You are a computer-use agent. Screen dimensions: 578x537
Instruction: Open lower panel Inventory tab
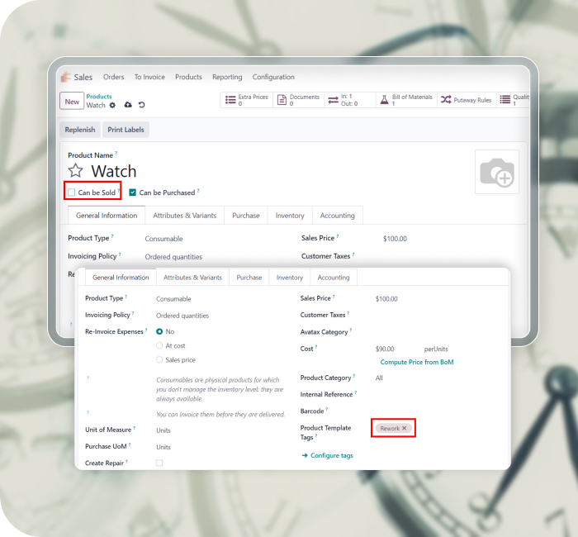pyautogui.click(x=290, y=278)
